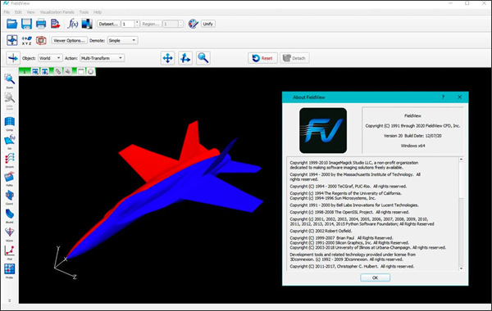The width and height of the screenshot is (492, 311).
Task: Toggle the outline bounding box icon
Action: [x=41, y=40]
